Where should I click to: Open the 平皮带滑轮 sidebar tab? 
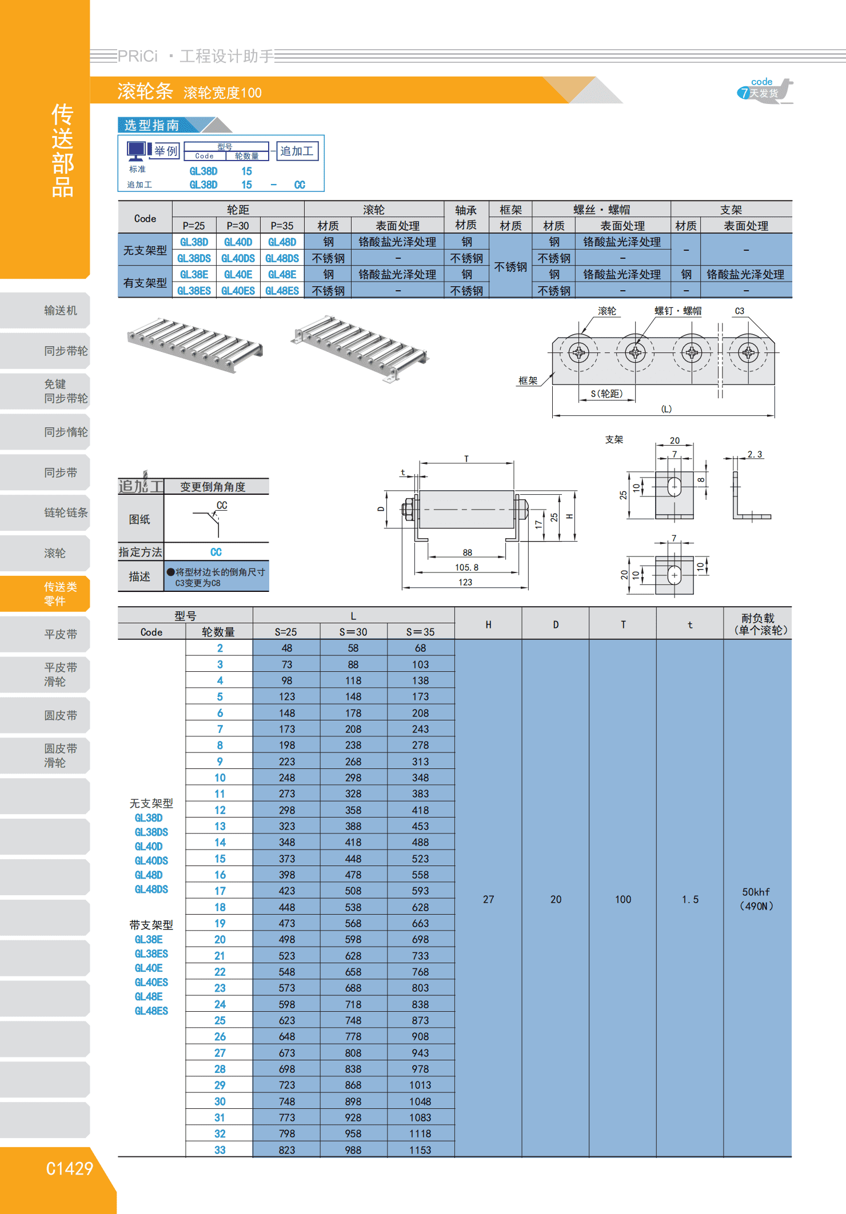click(x=45, y=675)
